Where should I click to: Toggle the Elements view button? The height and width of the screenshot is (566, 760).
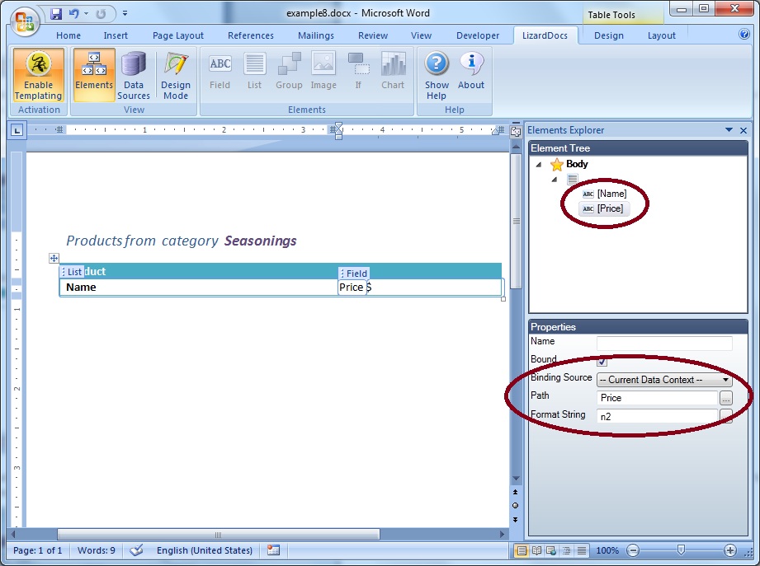pyautogui.click(x=94, y=72)
